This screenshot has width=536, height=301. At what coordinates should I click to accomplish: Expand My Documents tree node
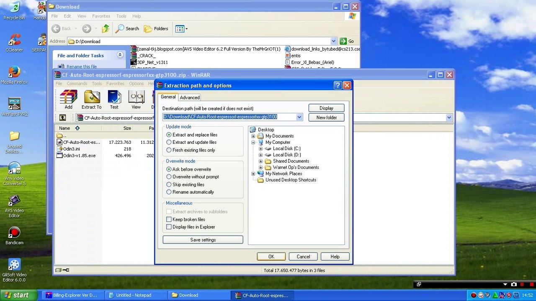(253, 136)
